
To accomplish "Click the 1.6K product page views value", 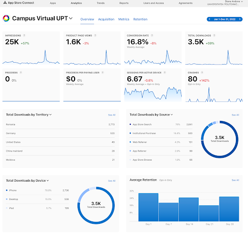I will tap(73, 42).
